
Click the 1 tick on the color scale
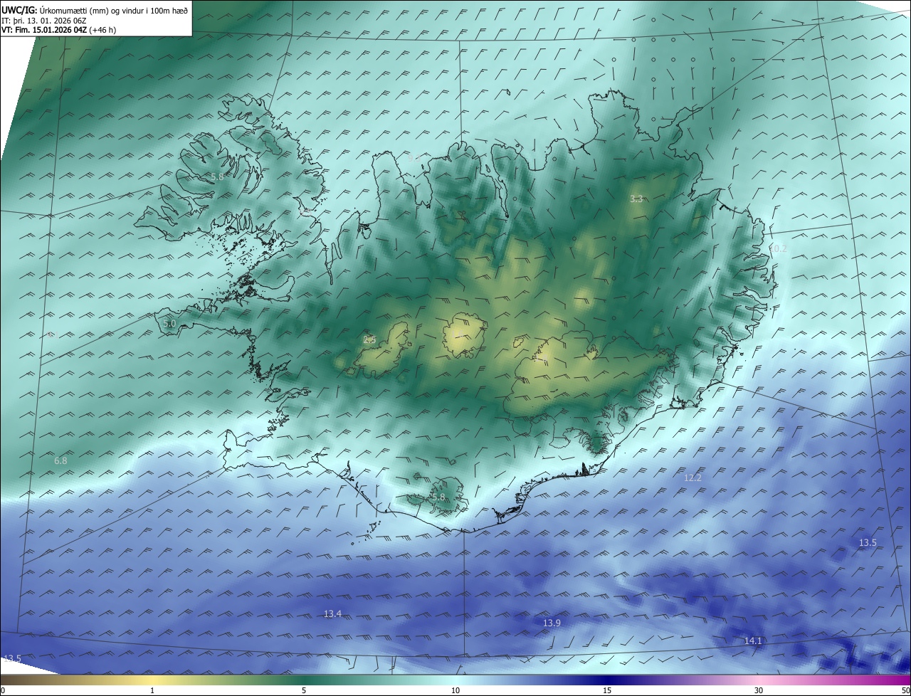click(x=152, y=690)
